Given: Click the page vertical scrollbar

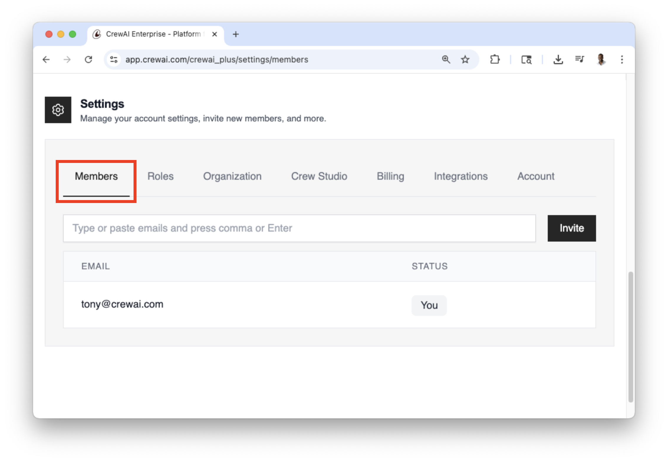Looking at the screenshot, I should tap(631, 336).
